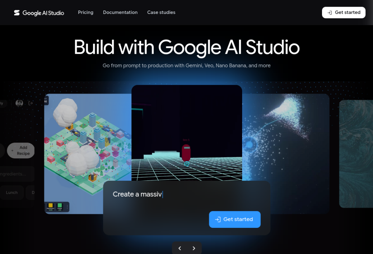
Task: Advance to the next carousel slide
Action: pos(194,248)
